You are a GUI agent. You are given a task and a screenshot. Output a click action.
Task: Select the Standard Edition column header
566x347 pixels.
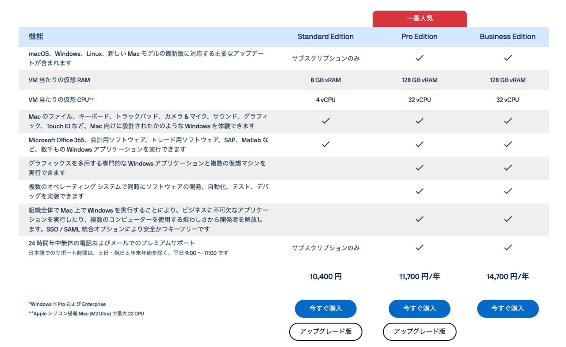point(325,37)
